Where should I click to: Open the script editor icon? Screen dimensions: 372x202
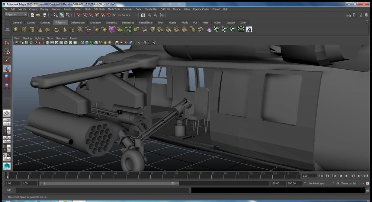click(366, 190)
